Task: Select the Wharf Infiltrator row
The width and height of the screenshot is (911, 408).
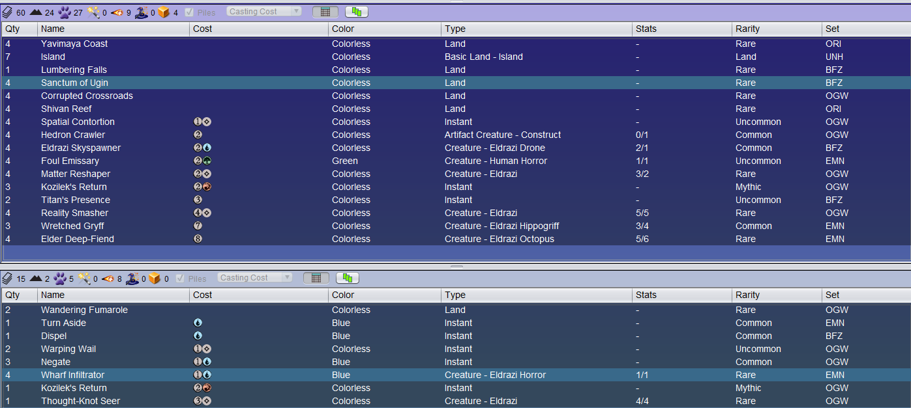Action: pos(455,375)
